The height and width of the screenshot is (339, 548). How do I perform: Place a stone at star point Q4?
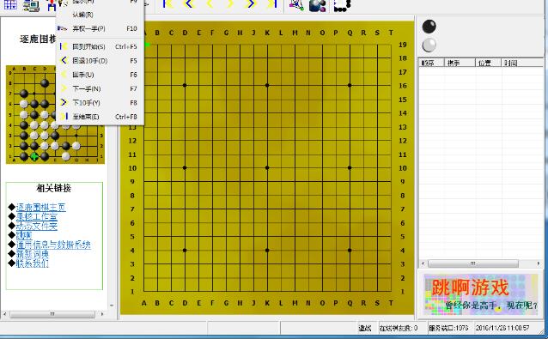point(350,251)
